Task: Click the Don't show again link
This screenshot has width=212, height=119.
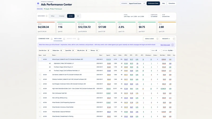Action: click(165, 45)
